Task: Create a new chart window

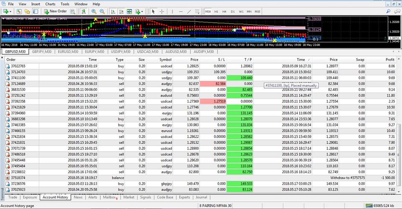Action: pos(5,12)
